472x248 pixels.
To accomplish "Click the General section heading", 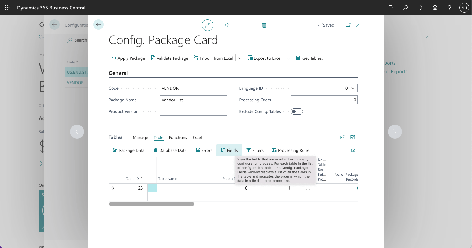I will [x=118, y=73].
